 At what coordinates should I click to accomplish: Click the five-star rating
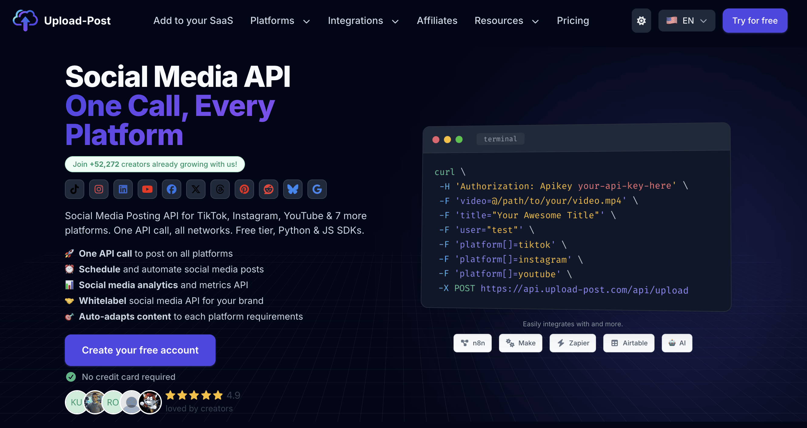click(194, 396)
